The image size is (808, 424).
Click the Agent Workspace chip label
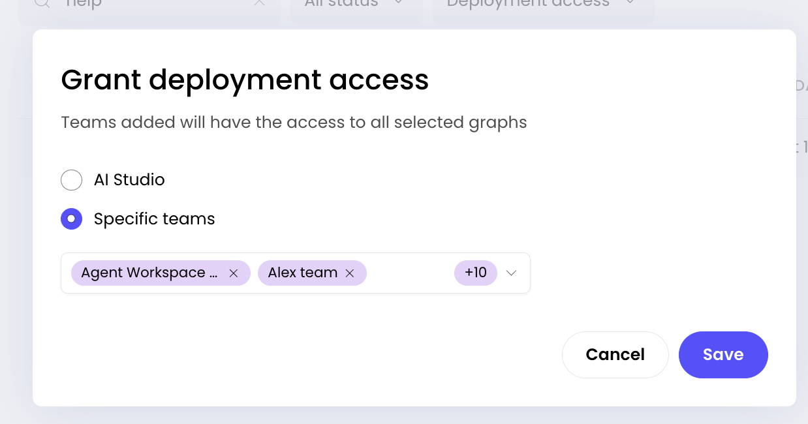(x=149, y=273)
